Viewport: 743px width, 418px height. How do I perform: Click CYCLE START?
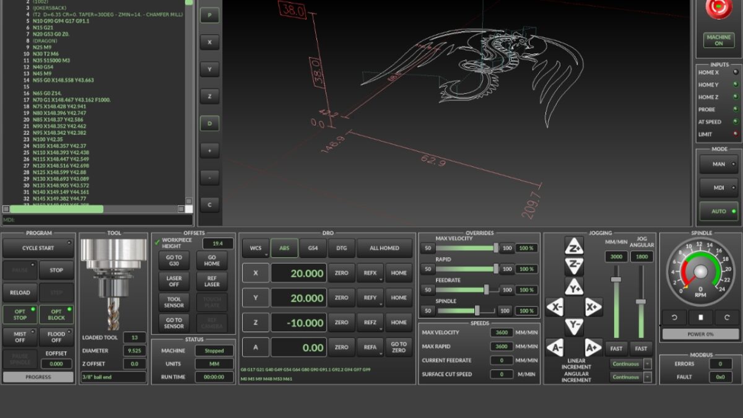click(x=38, y=248)
